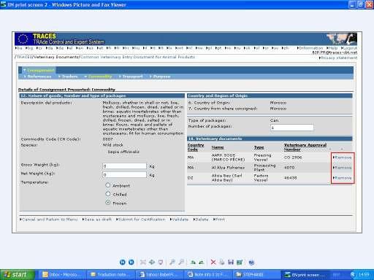Collapse the Consignment section header
374x280 pixels.
click(39, 70)
